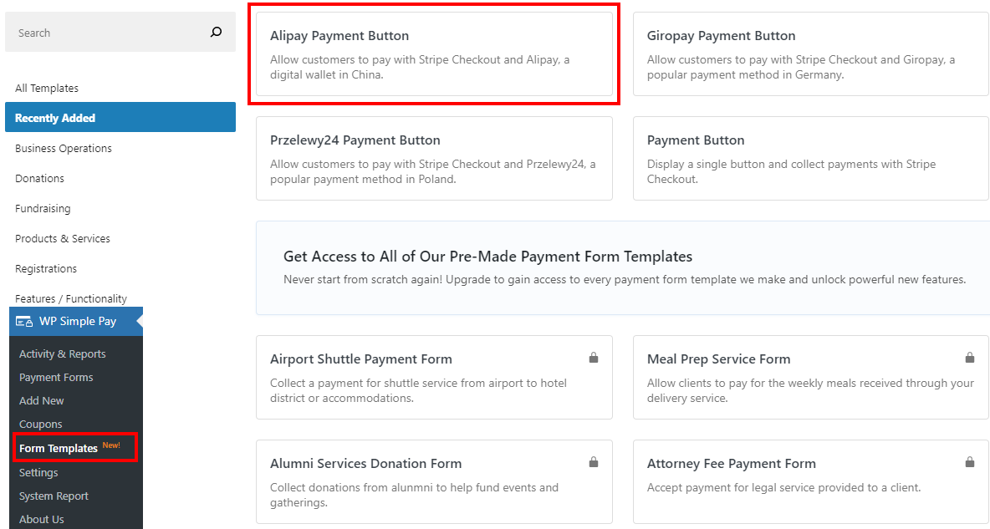This screenshot has width=990, height=529.
Task: Show All Templates category
Action: pos(47,88)
